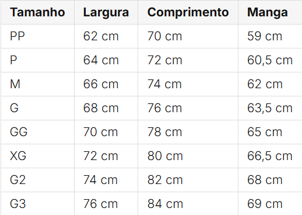The image size is (302, 215).
Task: Click the 74 cm Comprimento cell in row M
Action: [188, 84]
